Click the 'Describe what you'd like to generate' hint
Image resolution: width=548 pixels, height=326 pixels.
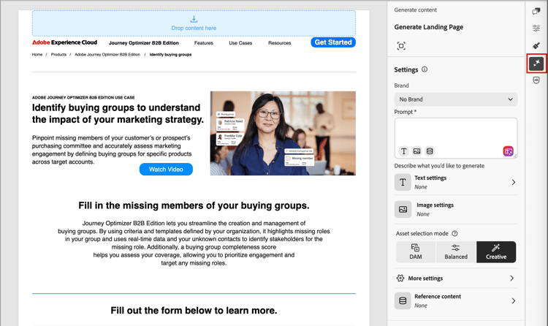coord(439,166)
